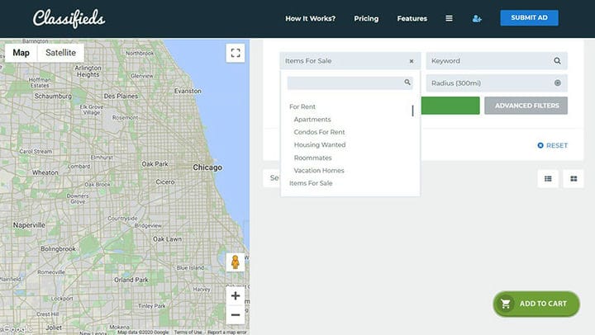Use the radius geolocation target icon
The height and width of the screenshot is (335, 595).
tap(558, 83)
